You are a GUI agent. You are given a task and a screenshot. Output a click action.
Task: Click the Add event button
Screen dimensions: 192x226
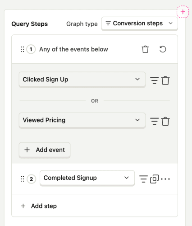click(45, 150)
